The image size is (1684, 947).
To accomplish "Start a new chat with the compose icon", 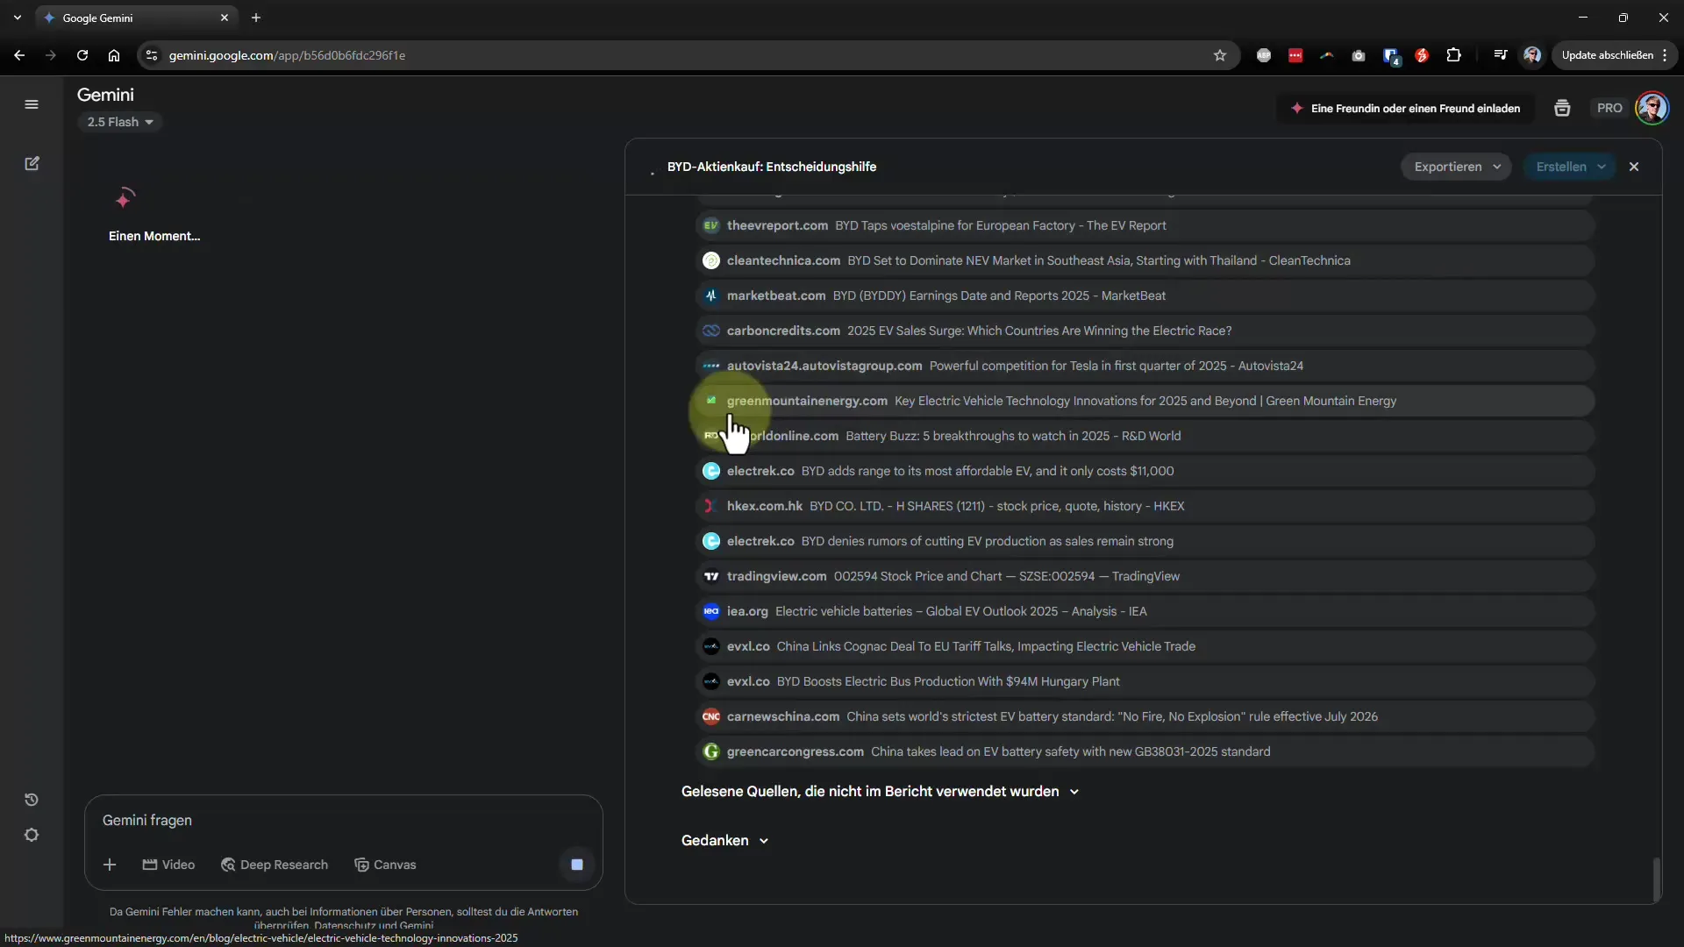I will pyautogui.click(x=32, y=164).
